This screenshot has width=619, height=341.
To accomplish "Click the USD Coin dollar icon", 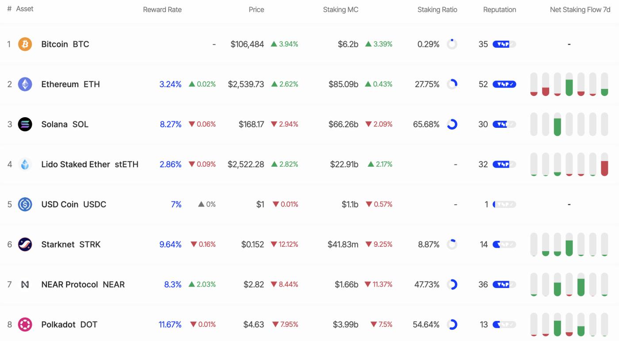I will [25, 204].
